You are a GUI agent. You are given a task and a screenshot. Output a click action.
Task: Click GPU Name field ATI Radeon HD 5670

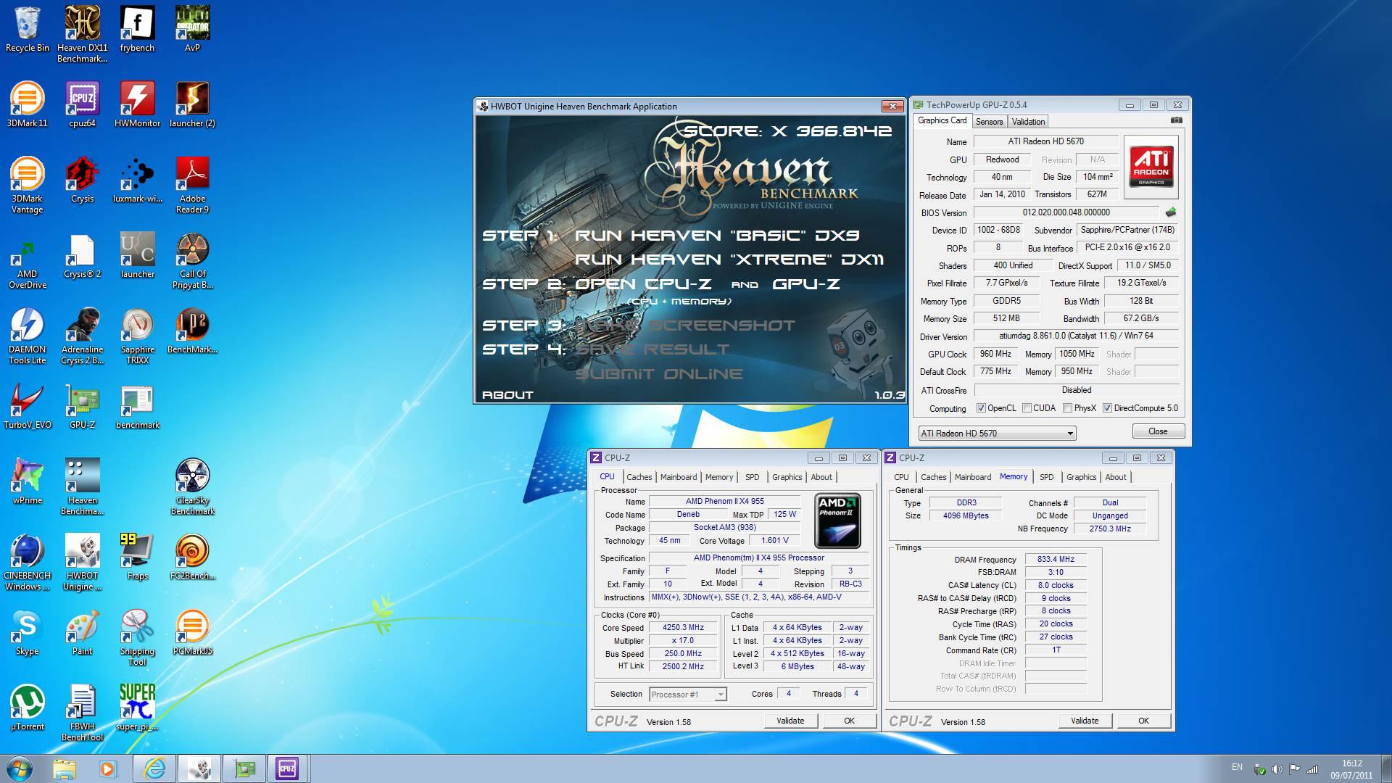[1045, 141]
